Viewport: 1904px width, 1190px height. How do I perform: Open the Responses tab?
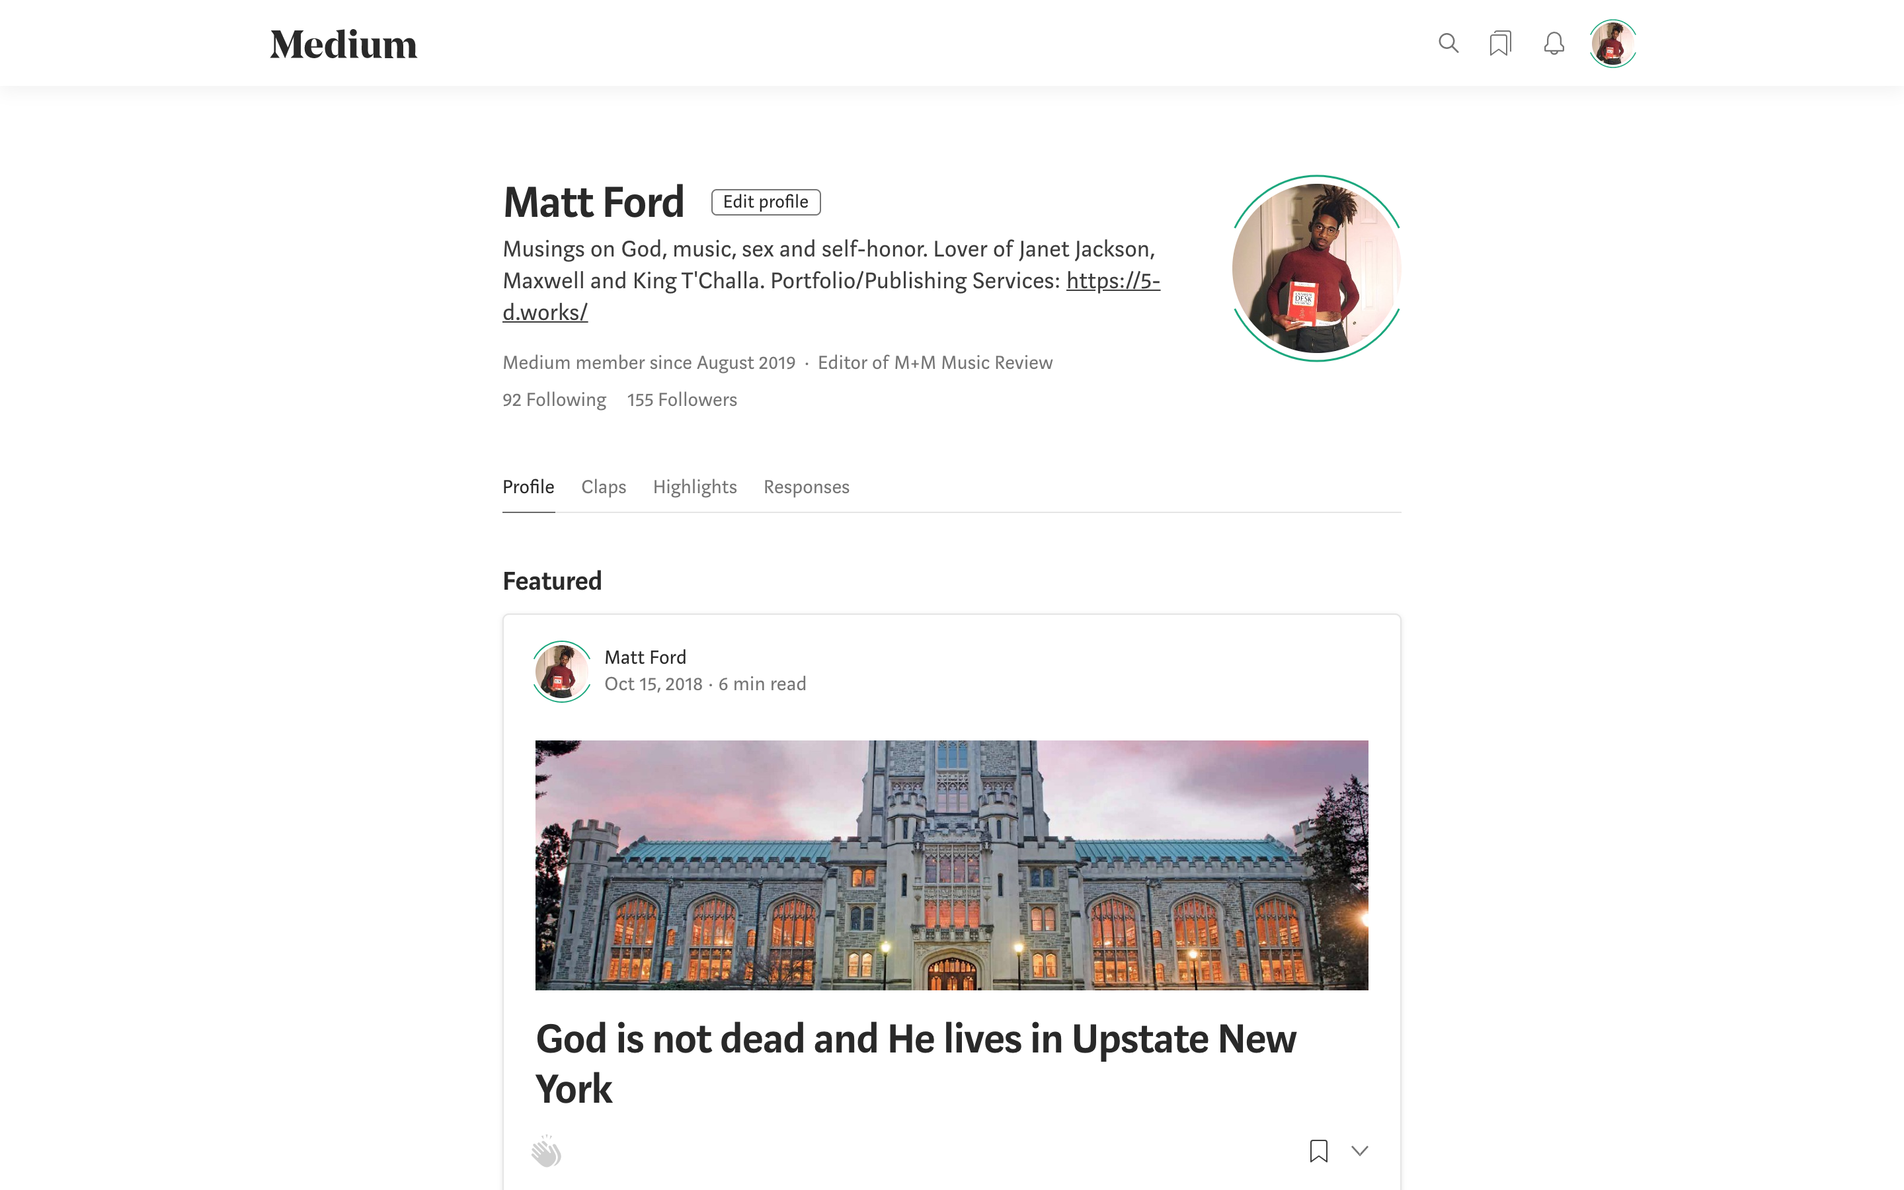[806, 487]
